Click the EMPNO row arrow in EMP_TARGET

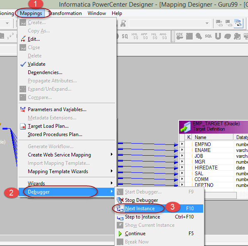click(182, 144)
